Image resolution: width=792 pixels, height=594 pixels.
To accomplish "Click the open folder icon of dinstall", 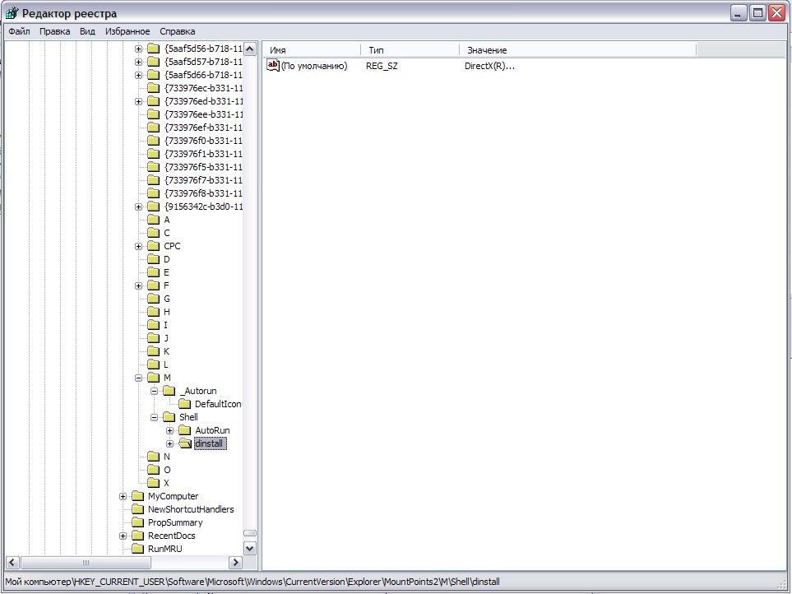I will click(x=184, y=443).
